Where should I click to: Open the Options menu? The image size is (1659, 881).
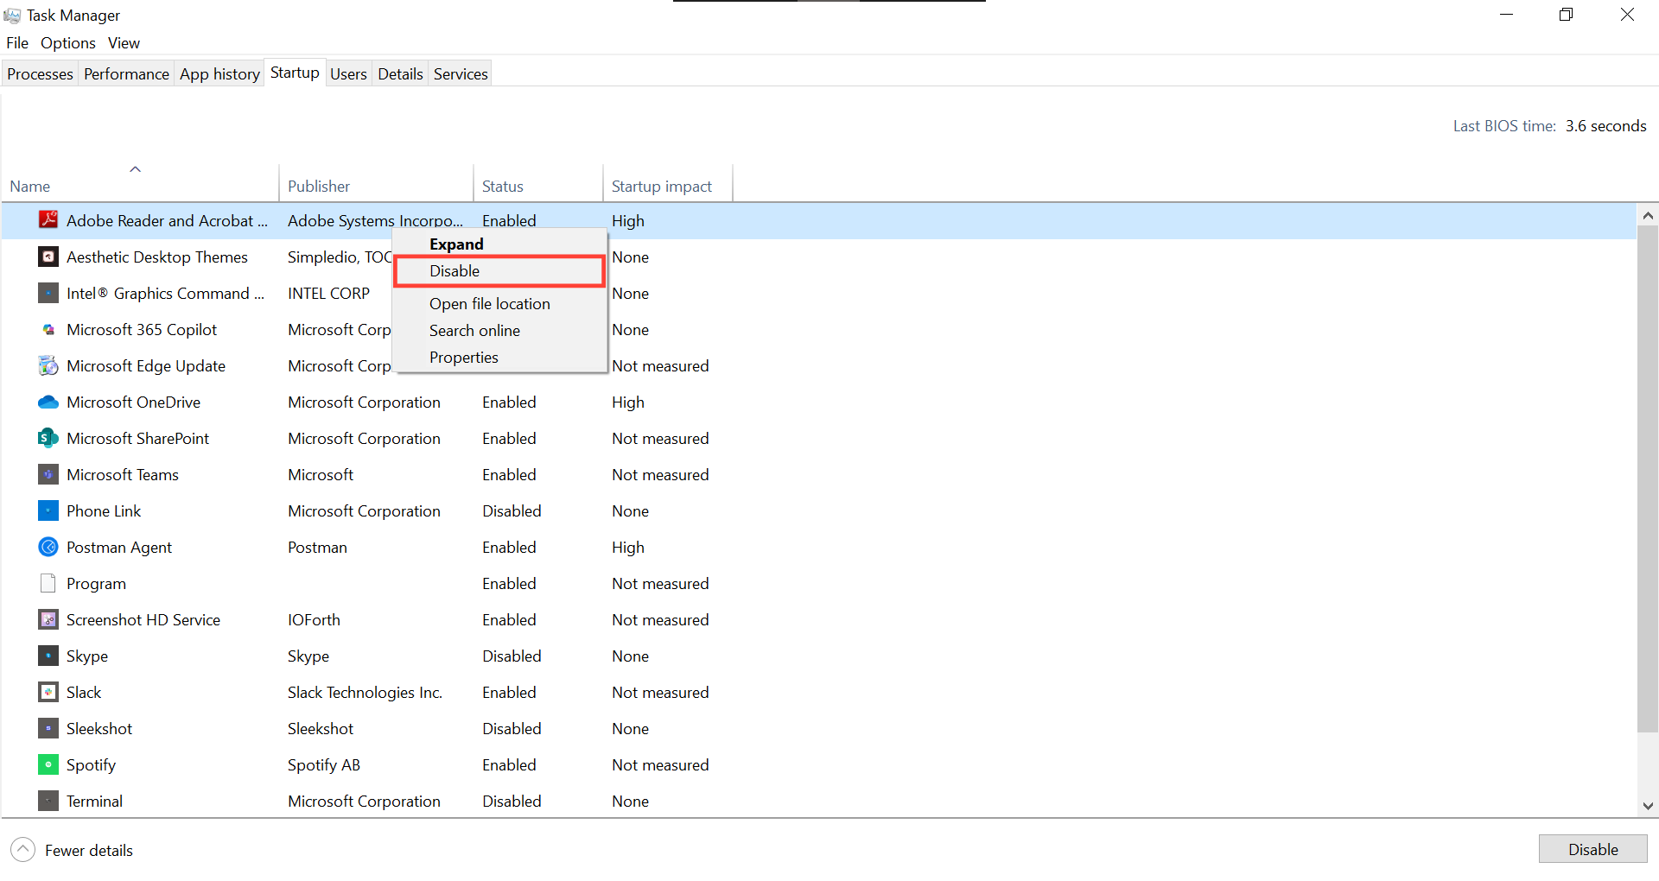coord(68,43)
